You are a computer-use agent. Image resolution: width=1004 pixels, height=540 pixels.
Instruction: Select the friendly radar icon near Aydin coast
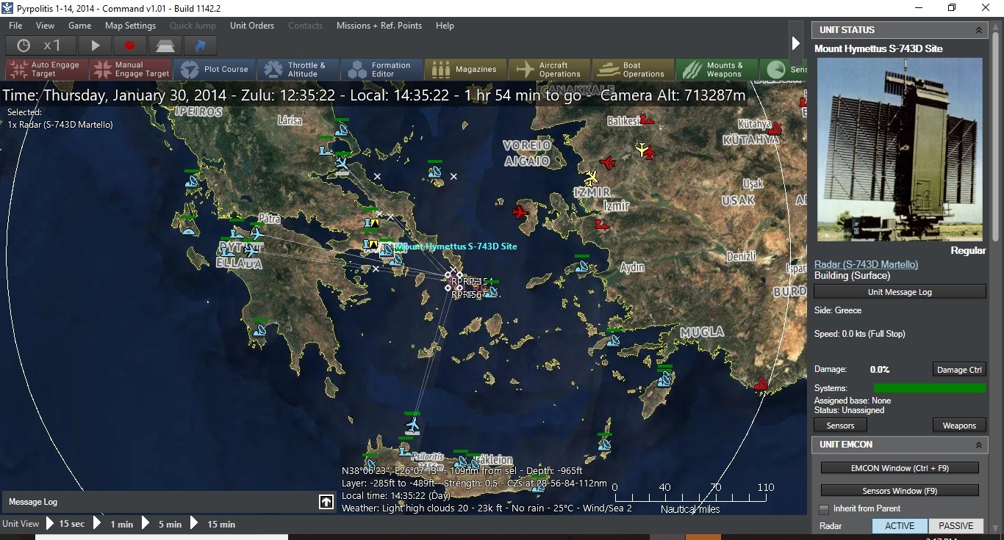(x=582, y=266)
